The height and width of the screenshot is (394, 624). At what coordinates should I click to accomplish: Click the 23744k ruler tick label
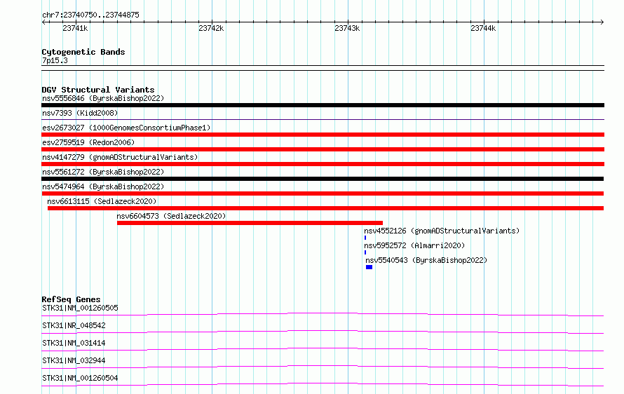pyautogui.click(x=483, y=28)
